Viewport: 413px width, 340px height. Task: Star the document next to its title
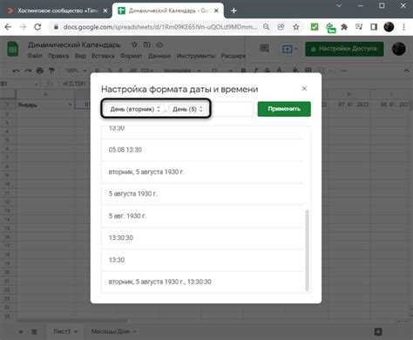pyautogui.click(x=135, y=45)
